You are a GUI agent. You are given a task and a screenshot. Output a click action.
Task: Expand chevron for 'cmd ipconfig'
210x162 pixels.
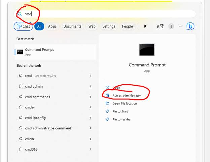pos(90,118)
